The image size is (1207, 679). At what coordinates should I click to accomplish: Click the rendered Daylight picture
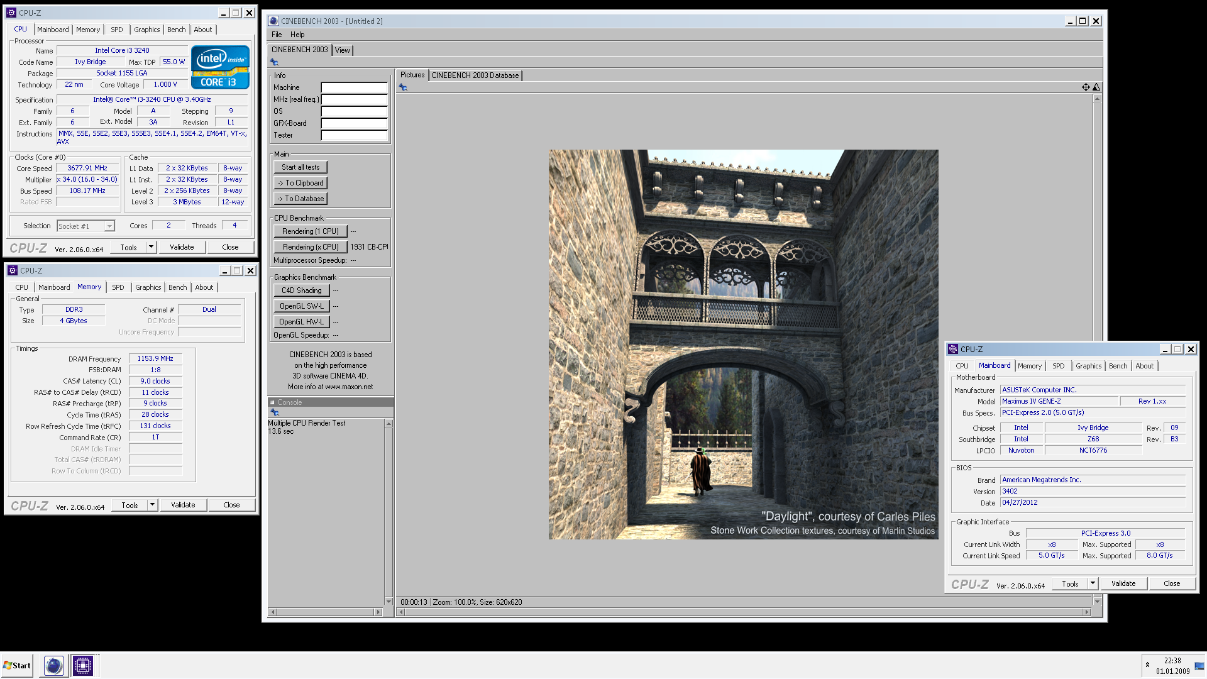tap(744, 345)
